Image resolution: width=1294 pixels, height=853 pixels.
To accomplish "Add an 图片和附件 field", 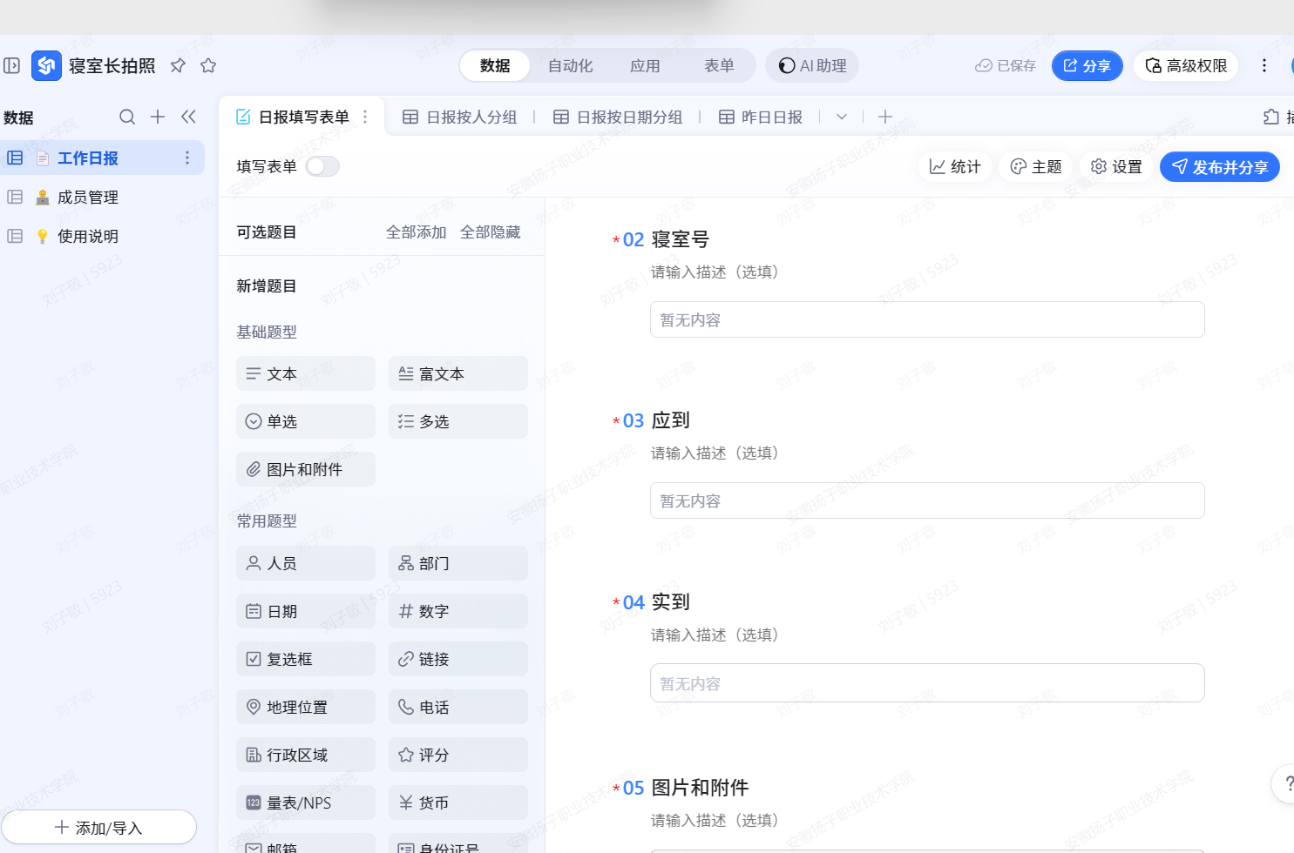I will point(305,468).
